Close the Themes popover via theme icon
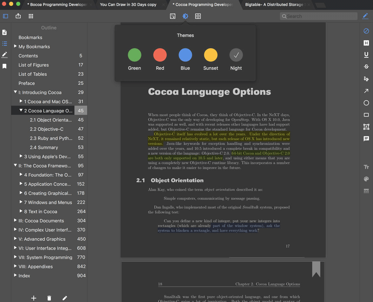 [185, 16]
